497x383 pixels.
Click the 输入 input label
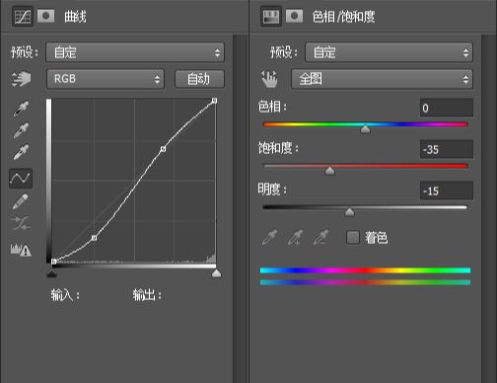[65, 295]
